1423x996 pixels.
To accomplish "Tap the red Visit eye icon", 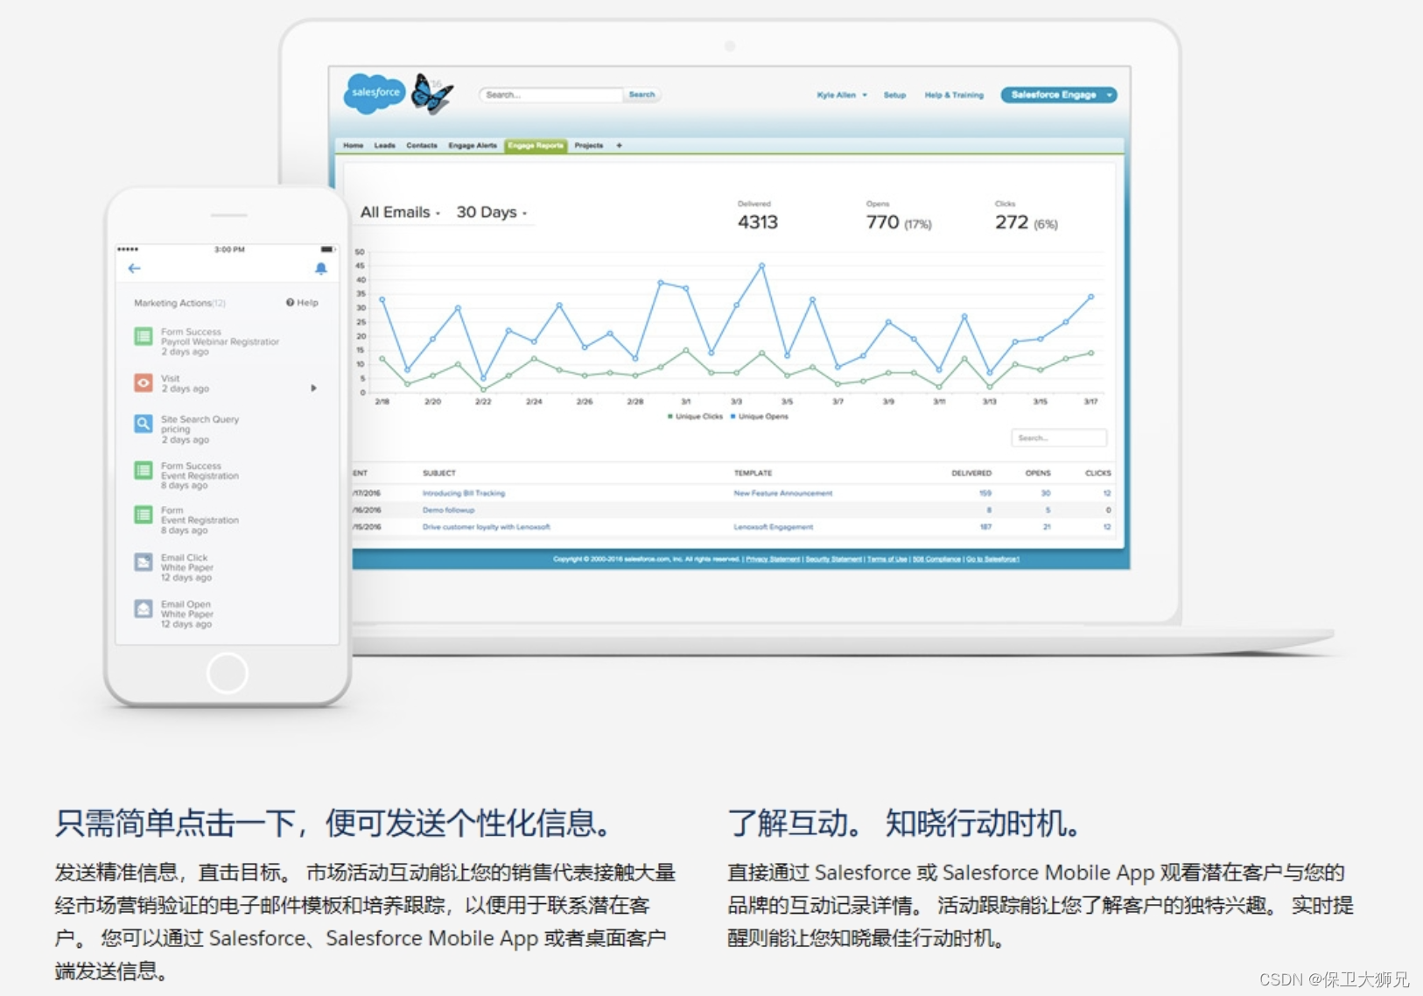I will click(144, 382).
